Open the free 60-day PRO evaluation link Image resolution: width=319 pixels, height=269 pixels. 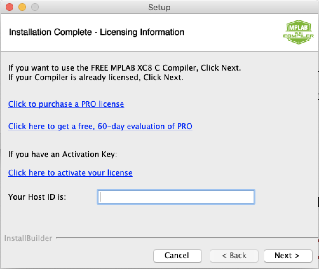tap(100, 126)
